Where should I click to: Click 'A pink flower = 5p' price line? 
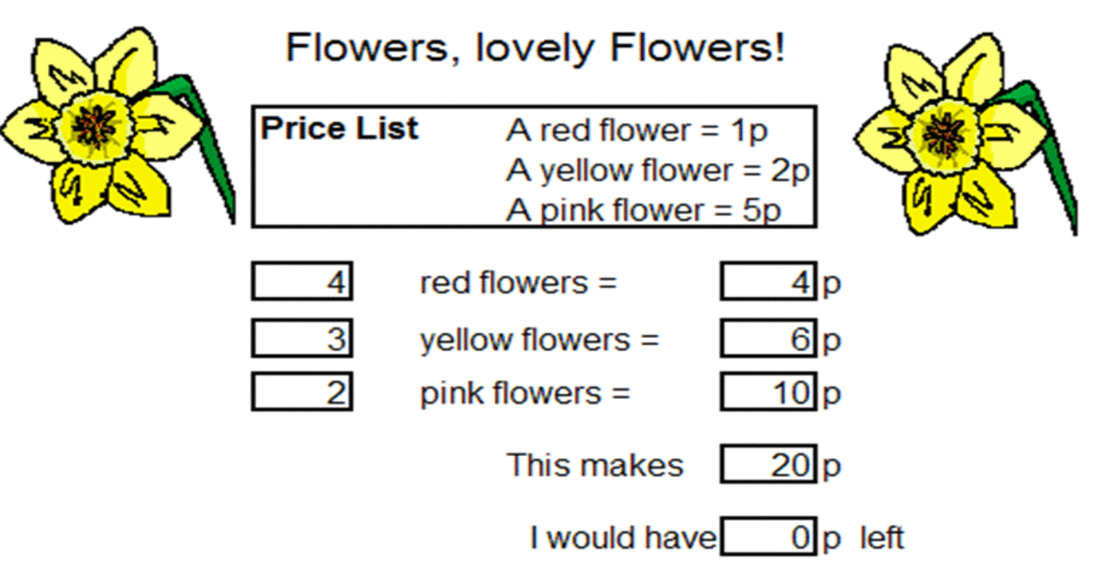click(x=644, y=210)
